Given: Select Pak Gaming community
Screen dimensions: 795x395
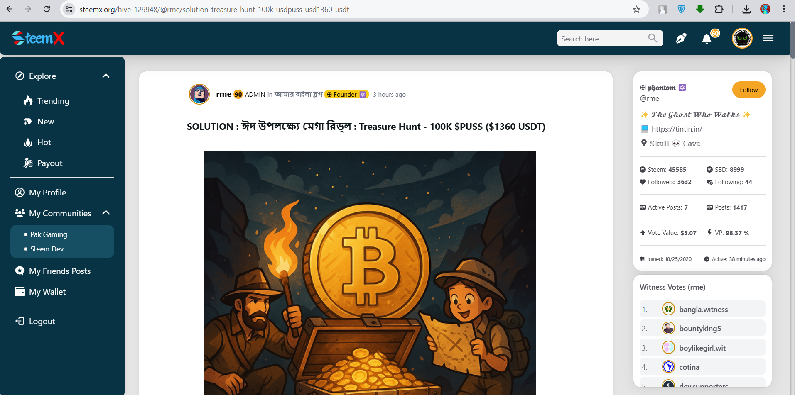Looking at the screenshot, I should click(49, 234).
